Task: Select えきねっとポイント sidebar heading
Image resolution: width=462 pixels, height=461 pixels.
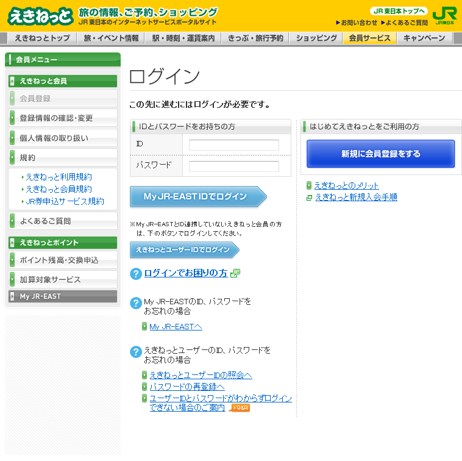Action: pyautogui.click(x=63, y=243)
